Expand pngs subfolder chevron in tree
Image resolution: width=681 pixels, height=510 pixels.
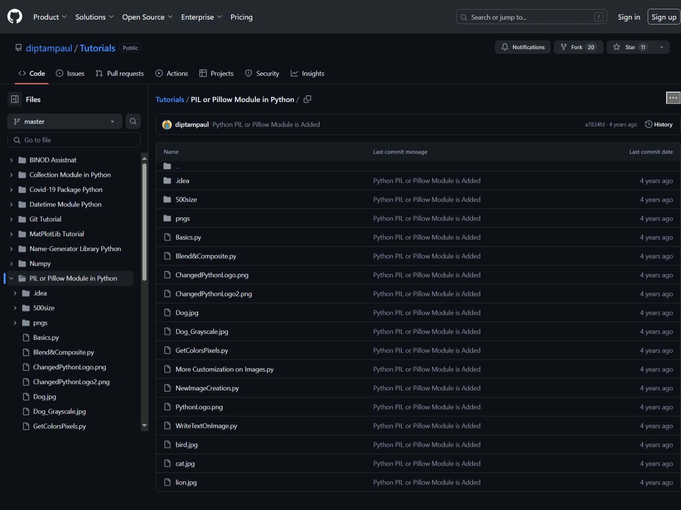click(x=15, y=323)
